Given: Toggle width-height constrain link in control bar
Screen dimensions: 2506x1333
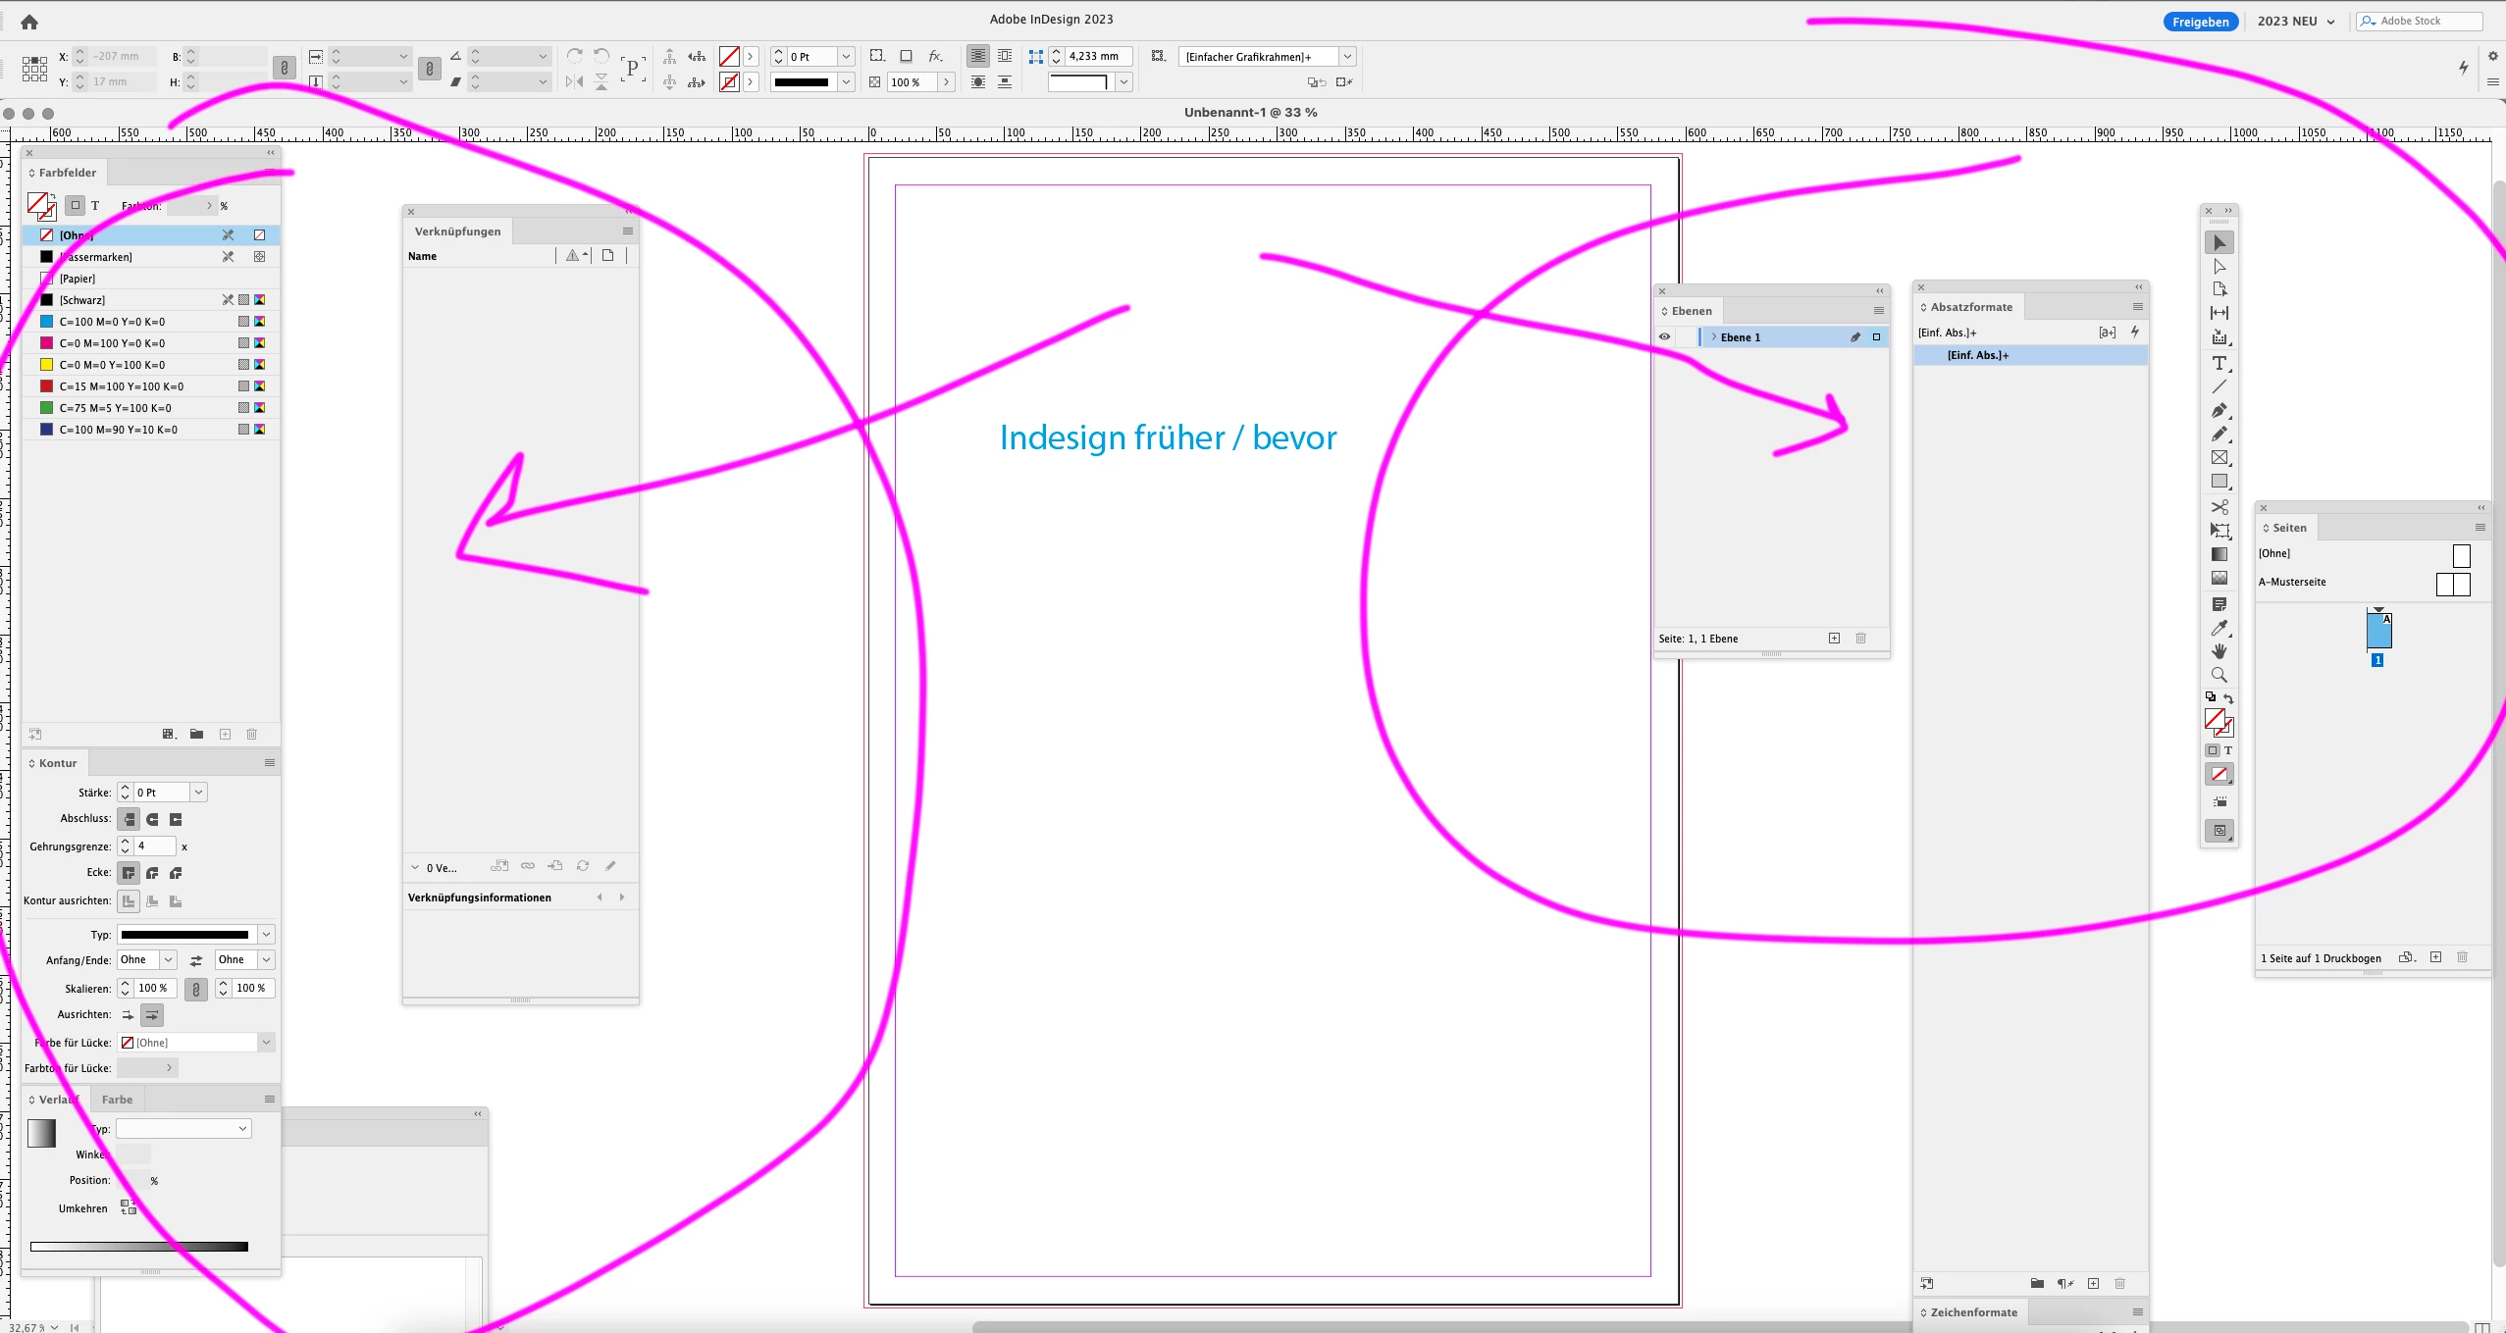Looking at the screenshot, I should point(285,68).
